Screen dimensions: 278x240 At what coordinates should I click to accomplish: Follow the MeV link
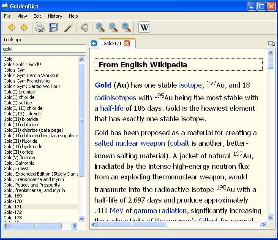tap(117, 211)
